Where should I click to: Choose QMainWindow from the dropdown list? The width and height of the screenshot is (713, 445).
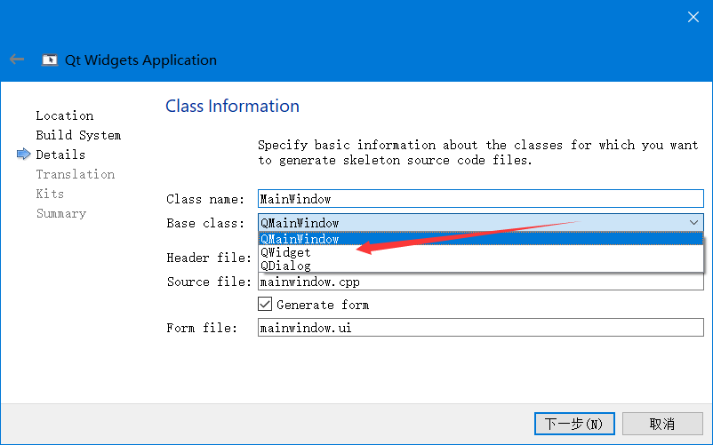click(x=481, y=238)
